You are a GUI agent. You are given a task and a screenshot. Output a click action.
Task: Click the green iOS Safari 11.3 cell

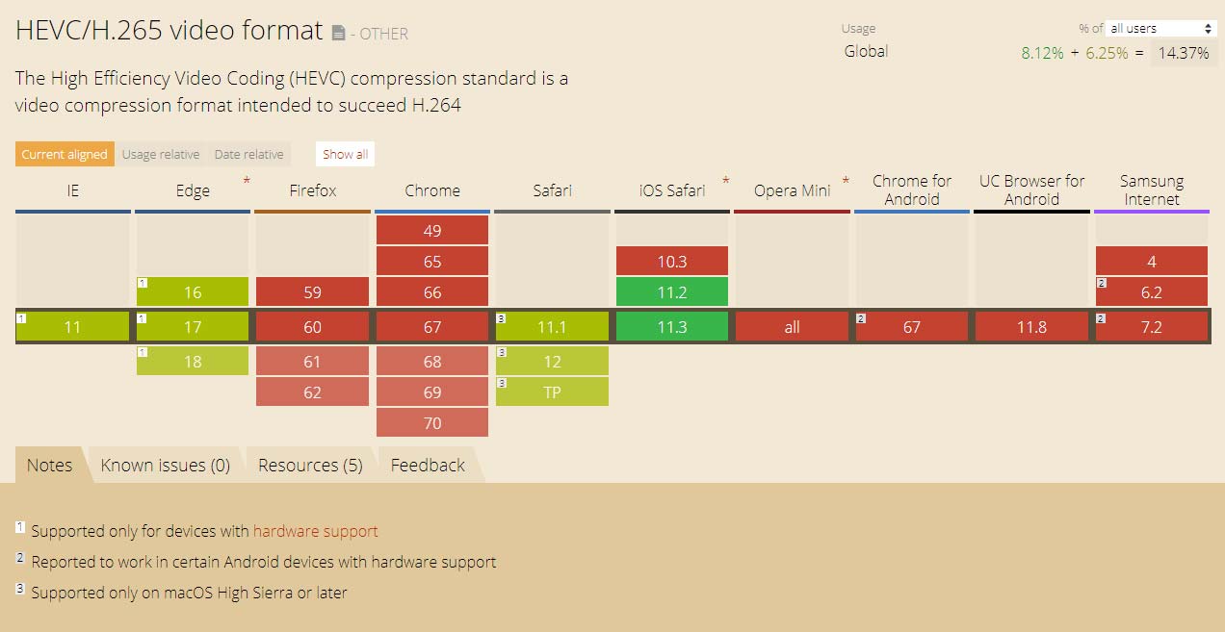tap(672, 327)
